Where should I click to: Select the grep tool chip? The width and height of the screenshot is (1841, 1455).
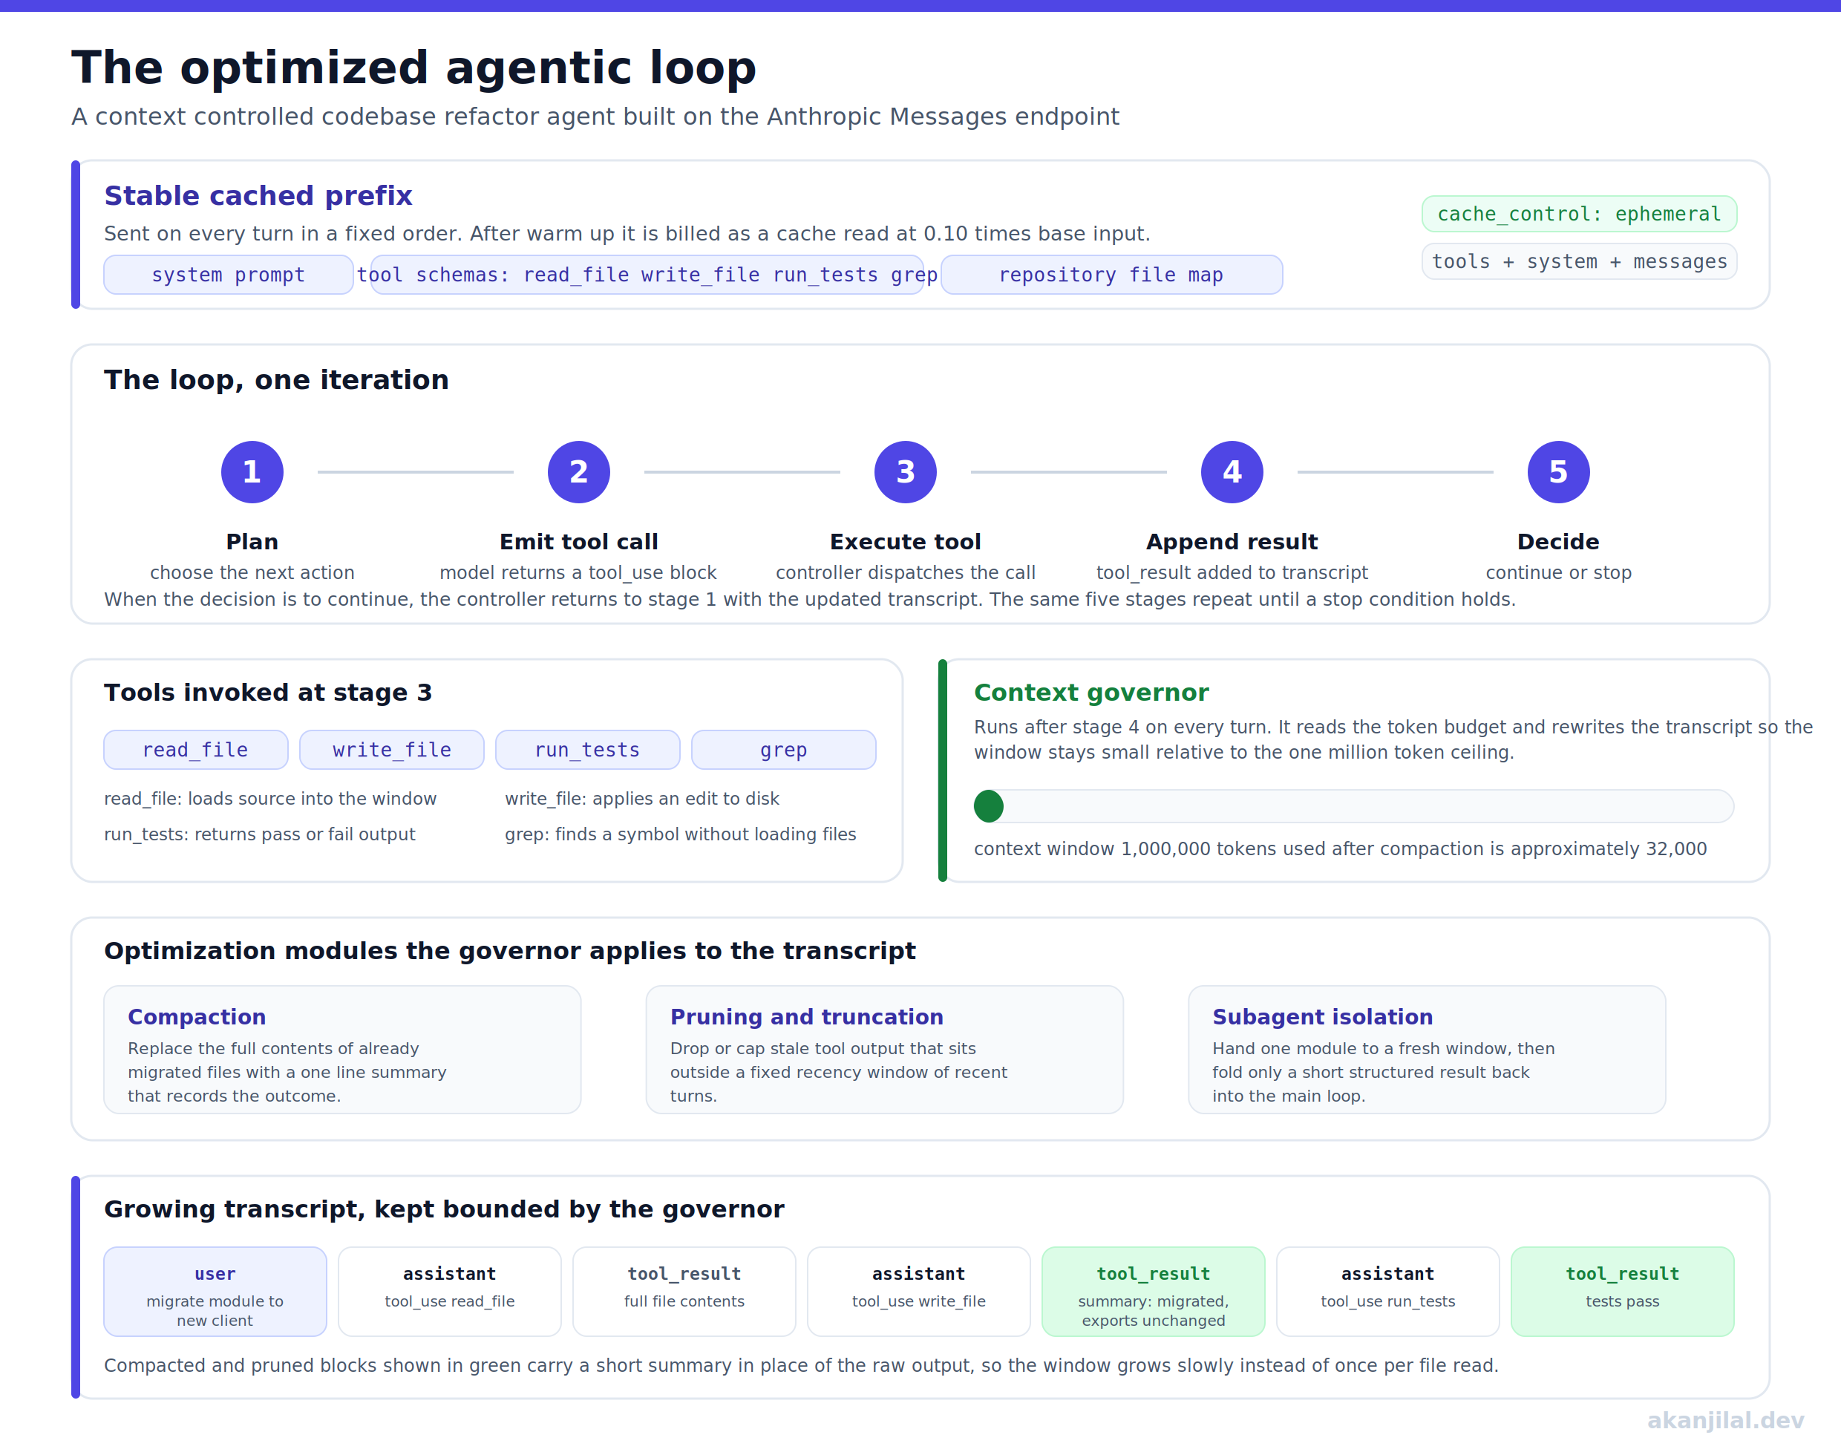[784, 750]
